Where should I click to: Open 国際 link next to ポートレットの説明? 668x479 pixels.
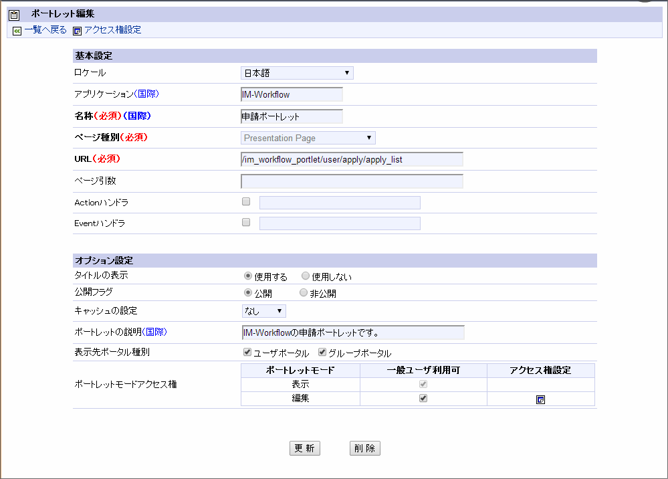click(154, 332)
